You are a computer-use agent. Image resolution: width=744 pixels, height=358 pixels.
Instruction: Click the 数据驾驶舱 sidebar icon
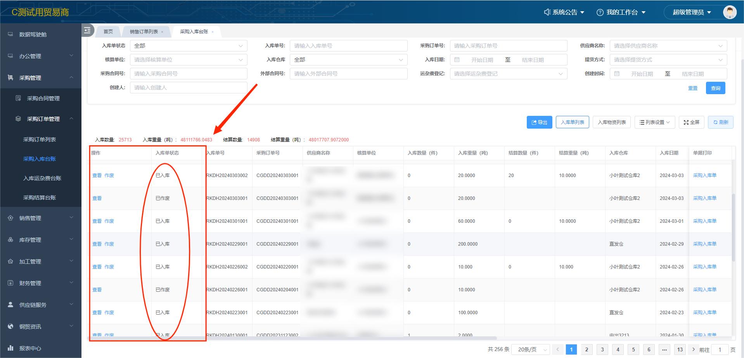[10, 34]
